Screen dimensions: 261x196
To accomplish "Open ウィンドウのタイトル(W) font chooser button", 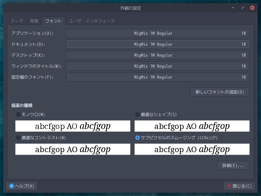I will (x=158, y=66).
